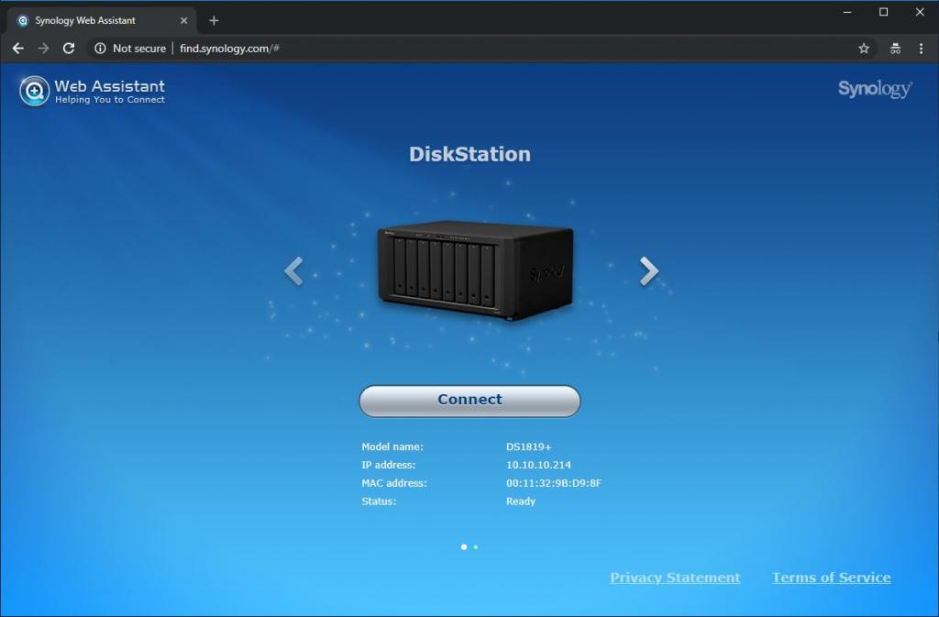Click the DiskStation title text

469,154
